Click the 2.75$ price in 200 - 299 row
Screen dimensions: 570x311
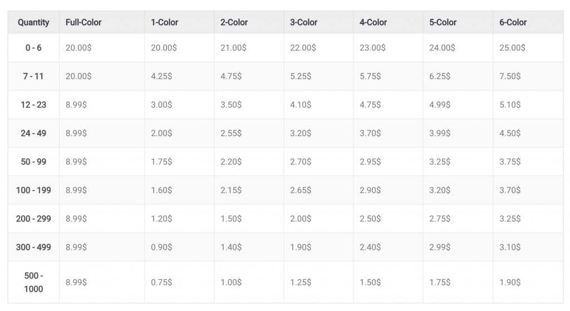point(440,218)
